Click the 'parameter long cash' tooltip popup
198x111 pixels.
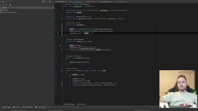pos(88,49)
